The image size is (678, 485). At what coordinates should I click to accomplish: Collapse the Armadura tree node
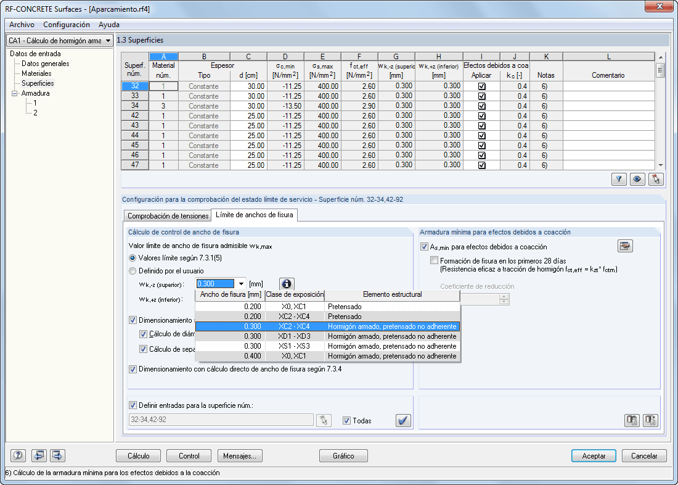[x=15, y=93]
